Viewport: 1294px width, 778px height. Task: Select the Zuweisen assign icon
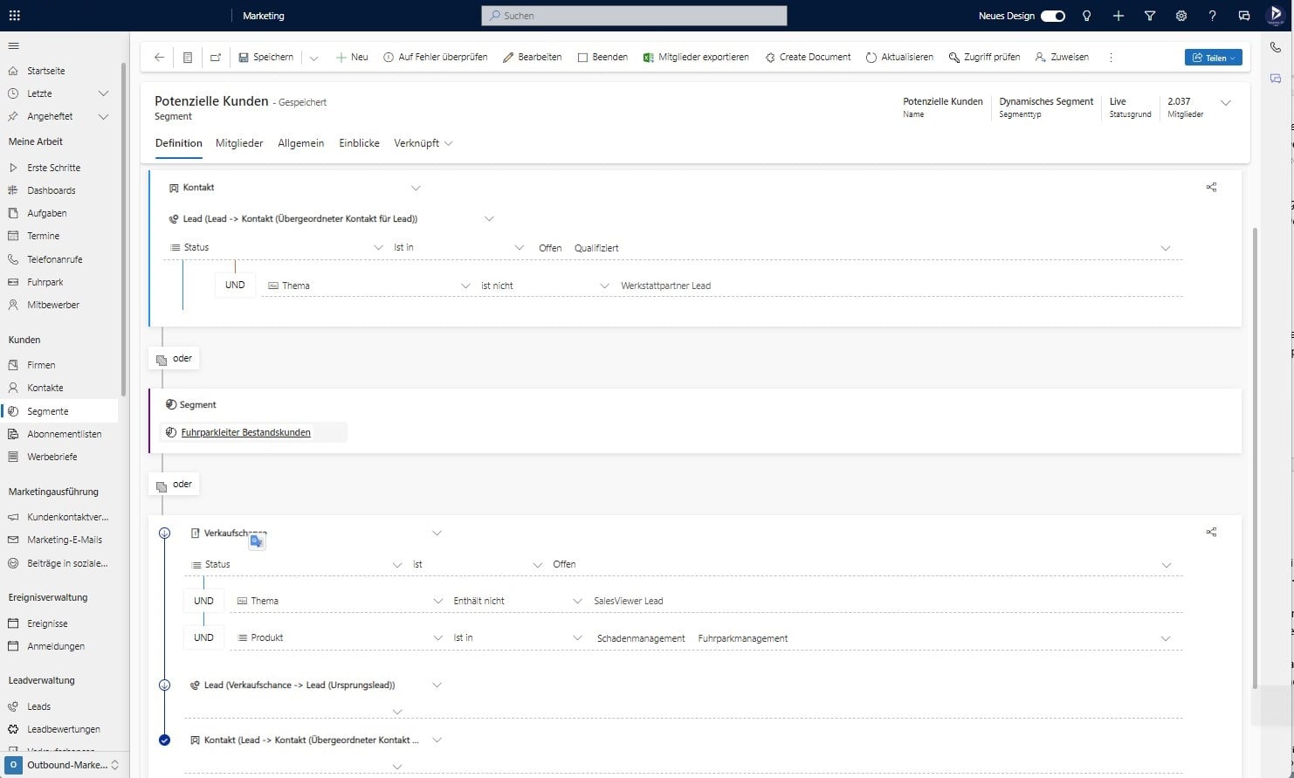pos(1037,58)
